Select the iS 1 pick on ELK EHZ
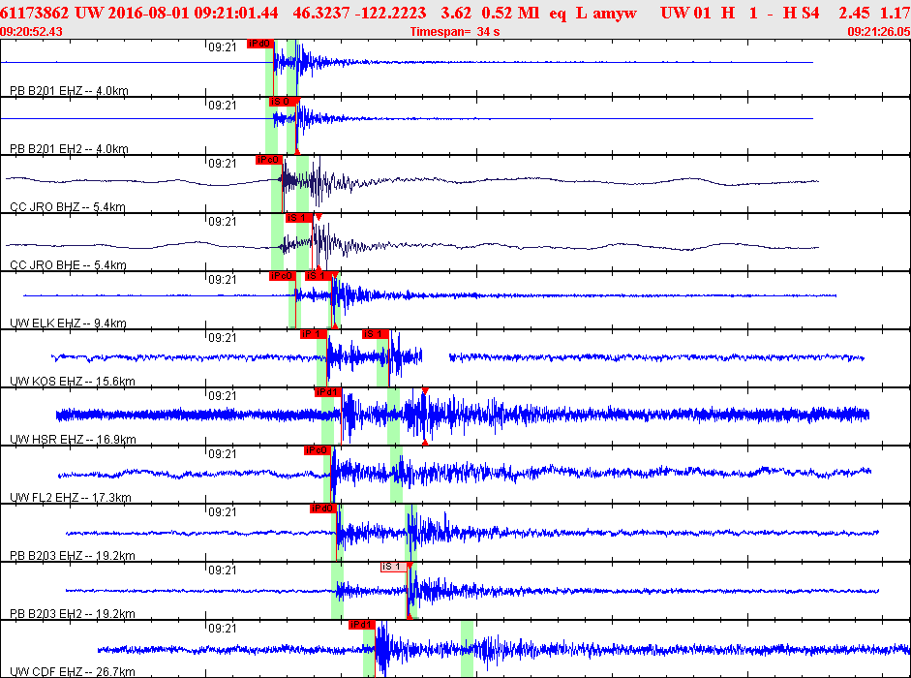This screenshot has width=911, height=678. (319, 276)
